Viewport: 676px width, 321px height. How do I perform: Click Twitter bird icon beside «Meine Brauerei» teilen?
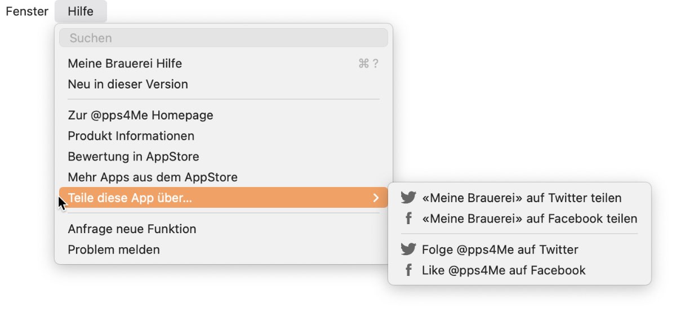tap(408, 198)
